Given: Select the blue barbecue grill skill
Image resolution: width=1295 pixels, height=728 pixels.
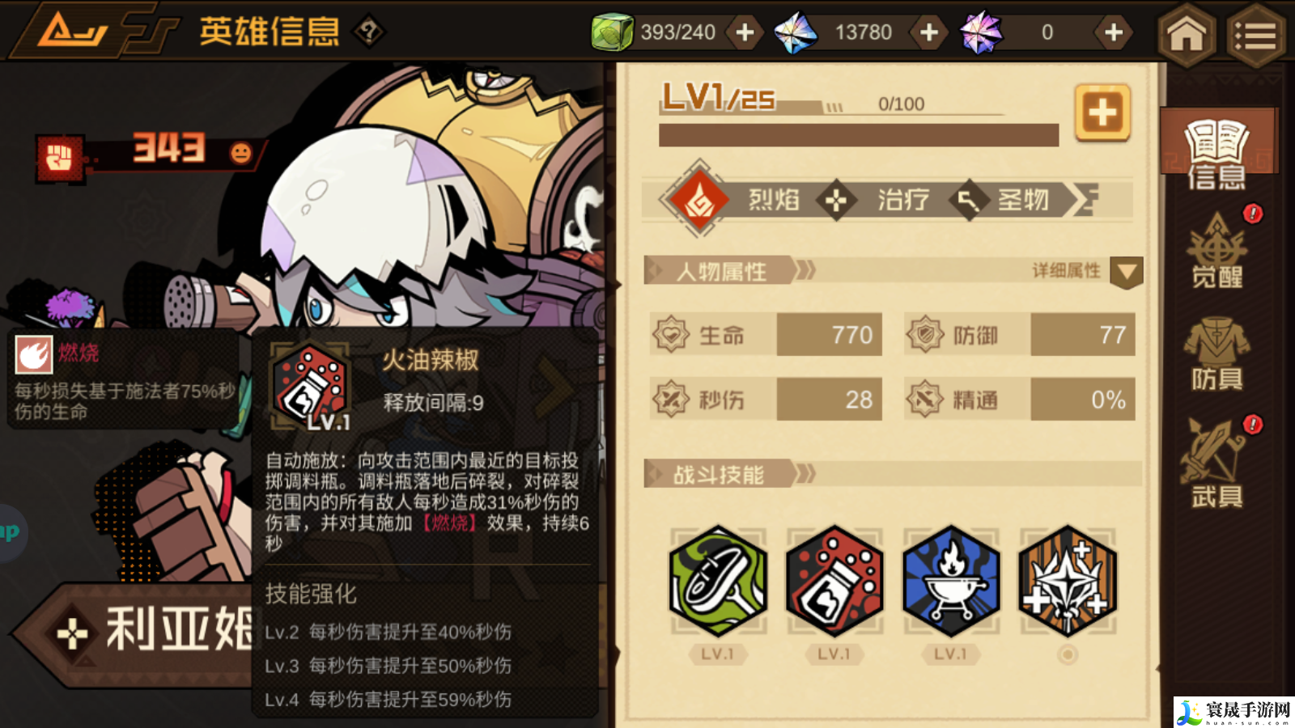Looking at the screenshot, I should (951, 581).
